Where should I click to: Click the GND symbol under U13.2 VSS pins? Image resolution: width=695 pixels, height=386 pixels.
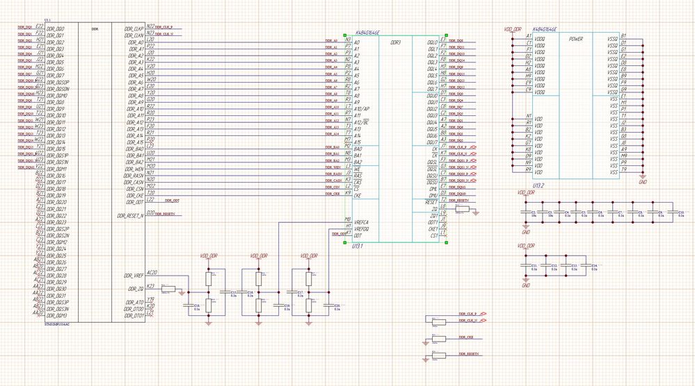(643, 180)
